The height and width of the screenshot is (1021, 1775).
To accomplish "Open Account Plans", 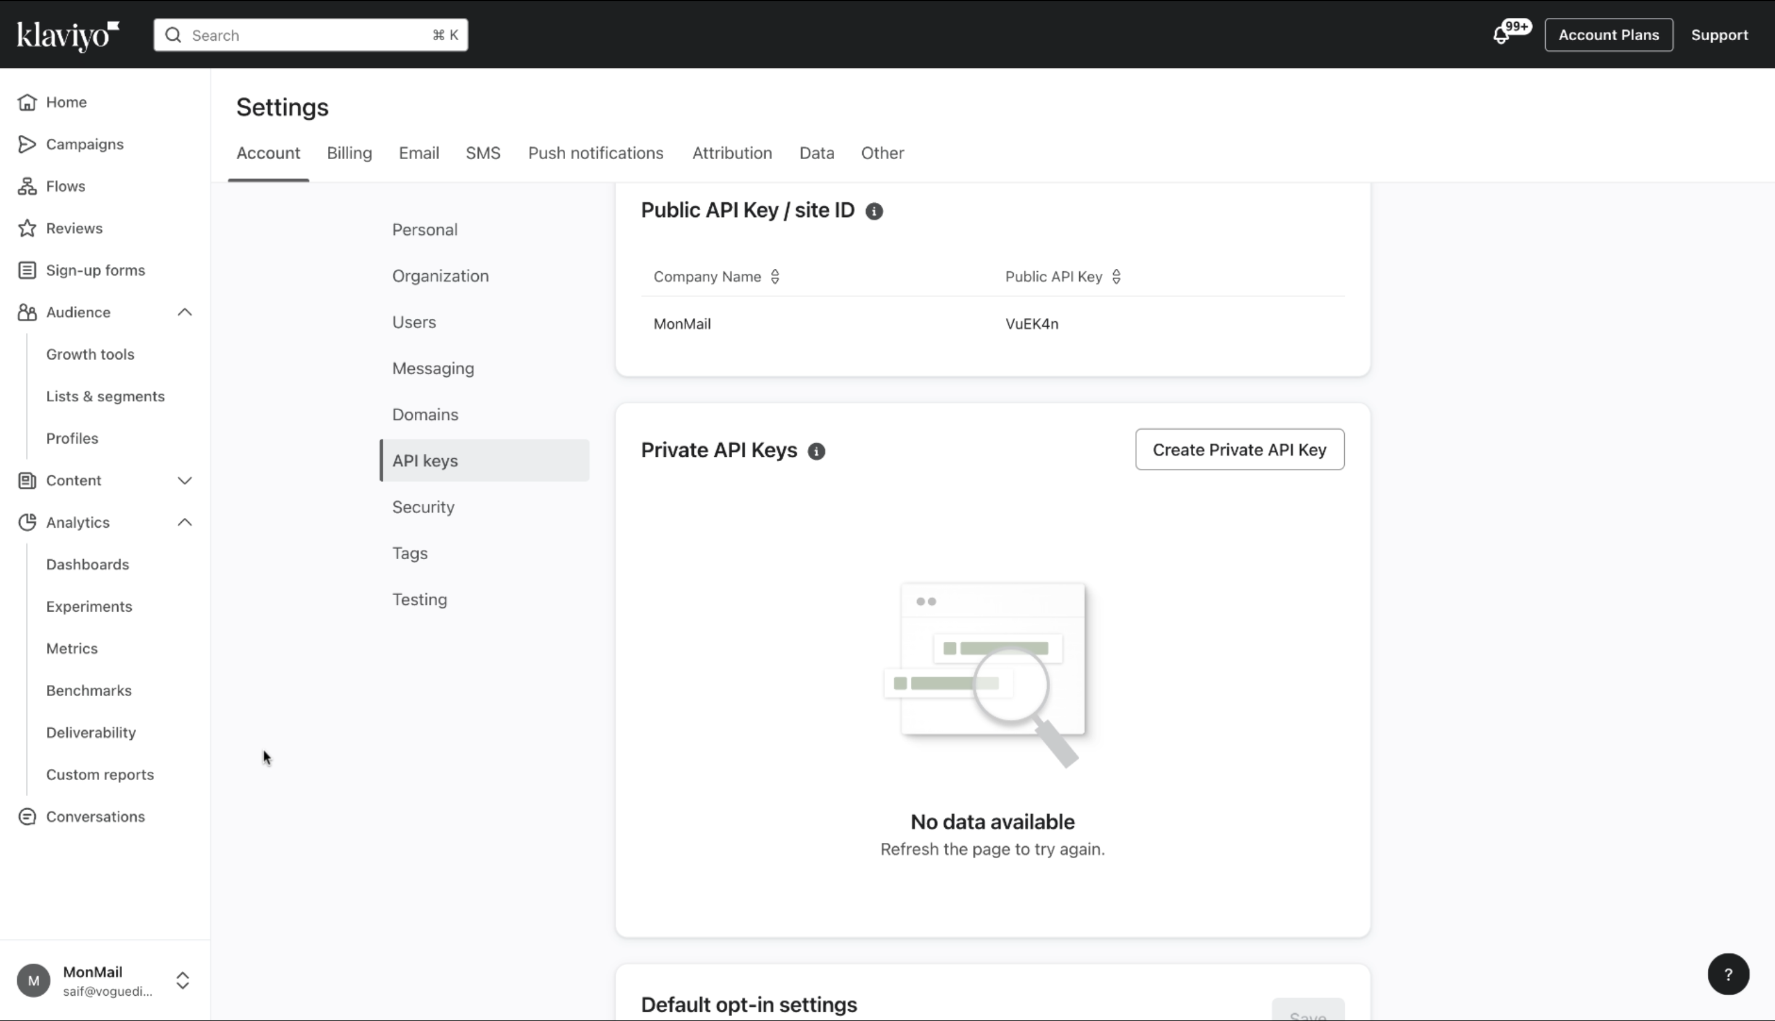I will tap(1608, 35).
